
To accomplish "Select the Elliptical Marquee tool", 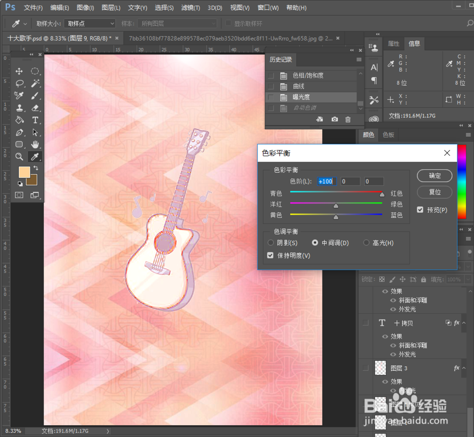I will (x=35, y=71).
